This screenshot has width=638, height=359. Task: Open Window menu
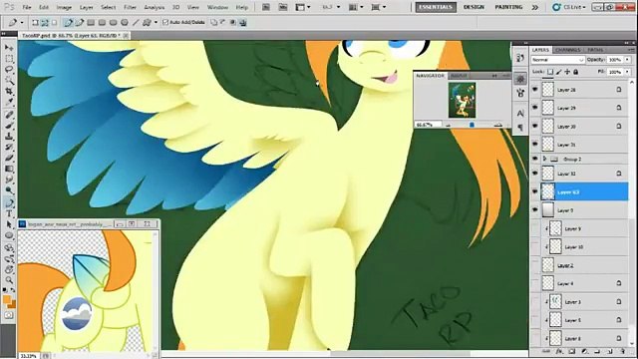pyautogui.click(x=217, y=7)
